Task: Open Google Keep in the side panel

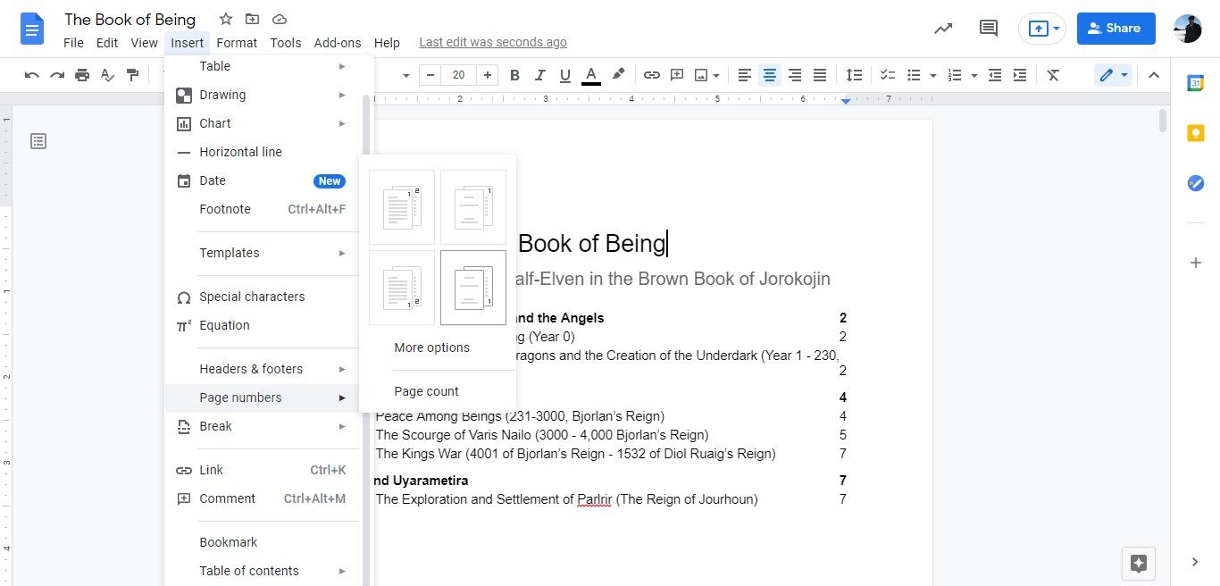Action: [1196, 132]
